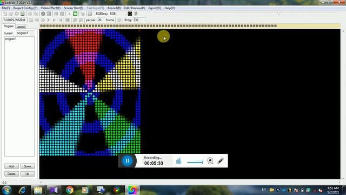Open the Record(R) menu
This screenshot has width=346, height=195.
pyautogui.click(x=114, y=8)
